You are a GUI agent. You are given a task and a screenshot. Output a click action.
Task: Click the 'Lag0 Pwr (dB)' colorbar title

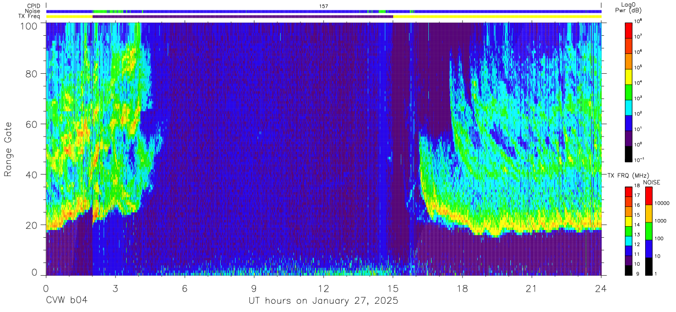click(x=629, y=7)
